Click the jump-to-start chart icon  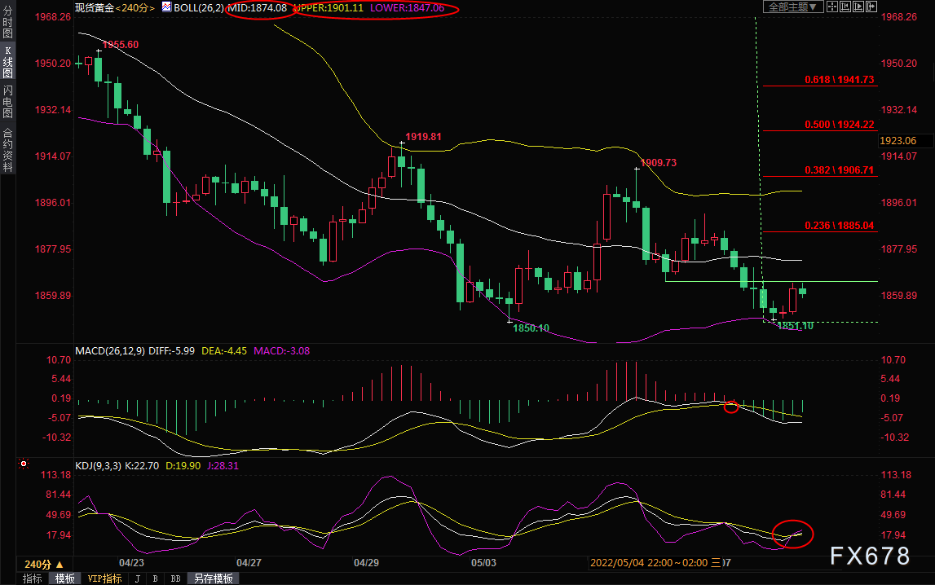click(x=845, y=7)
